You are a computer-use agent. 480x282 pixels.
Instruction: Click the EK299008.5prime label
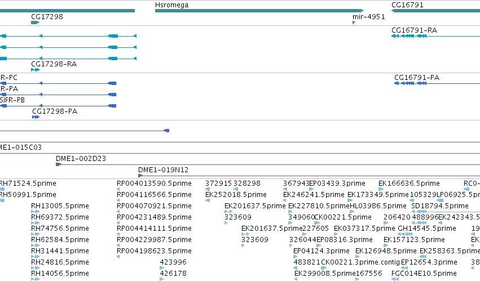325,274
